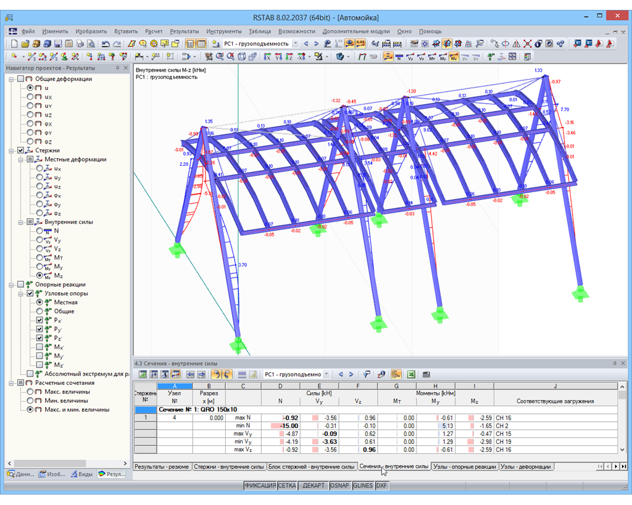
Task: Click Excel export icon in table toolbar
Action: [410, 374]
